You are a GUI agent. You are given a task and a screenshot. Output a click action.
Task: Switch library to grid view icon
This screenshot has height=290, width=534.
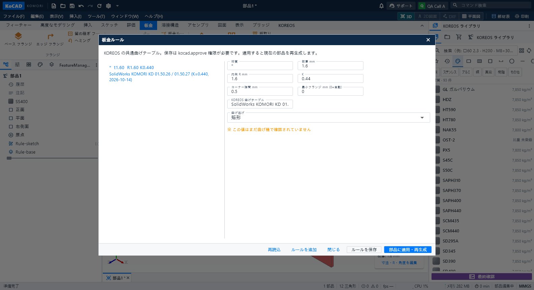pos(522,51)
